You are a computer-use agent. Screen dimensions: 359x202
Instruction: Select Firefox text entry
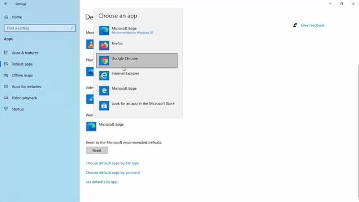coord(117,43)
